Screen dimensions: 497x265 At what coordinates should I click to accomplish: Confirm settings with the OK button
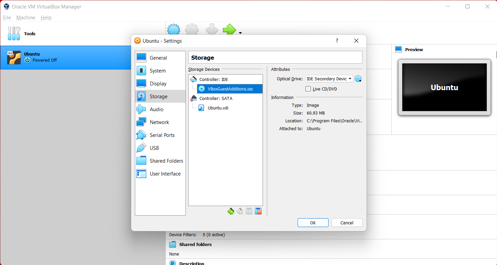tap(313, 223)
